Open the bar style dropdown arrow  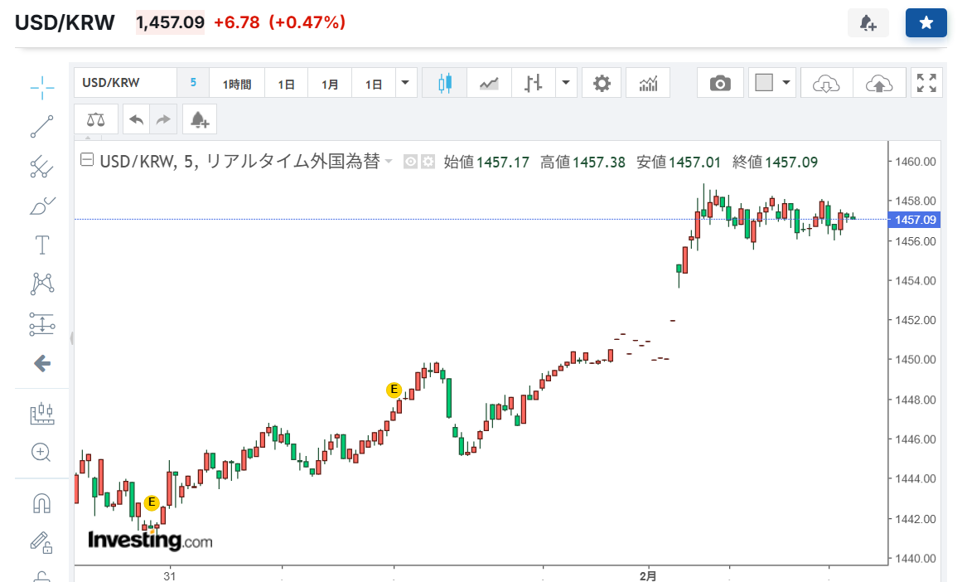pyautogui.click(x=566, y=83)
